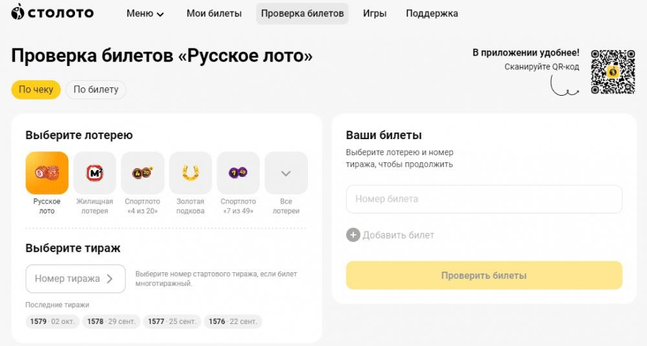
Task: Pick the Спортлото «4 из 20» icon
Action: [142, 173]
